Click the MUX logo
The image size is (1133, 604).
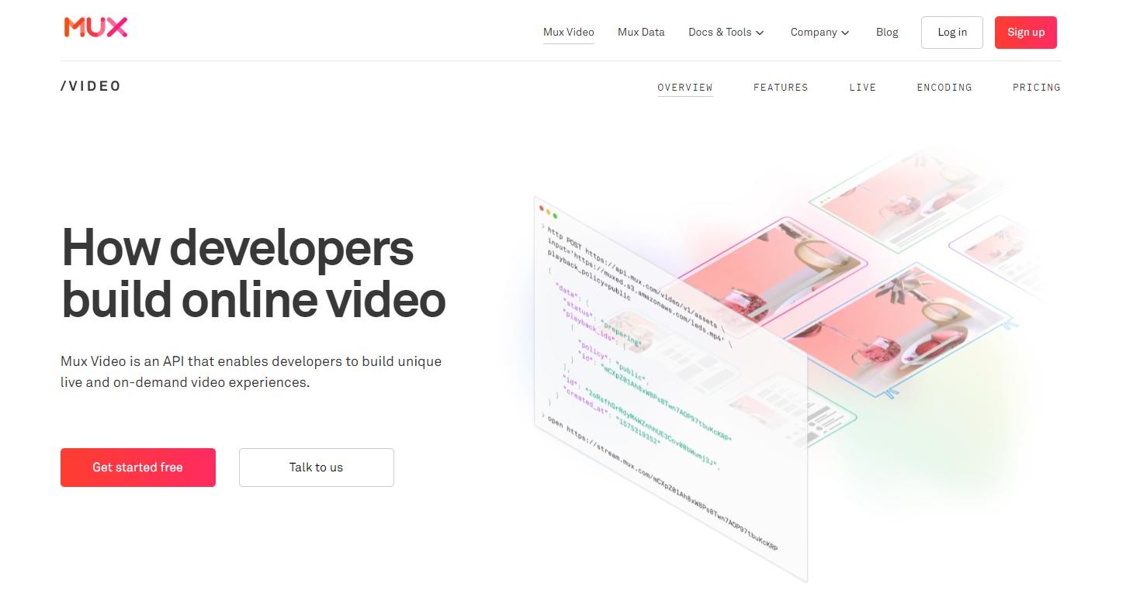[95, 28]
